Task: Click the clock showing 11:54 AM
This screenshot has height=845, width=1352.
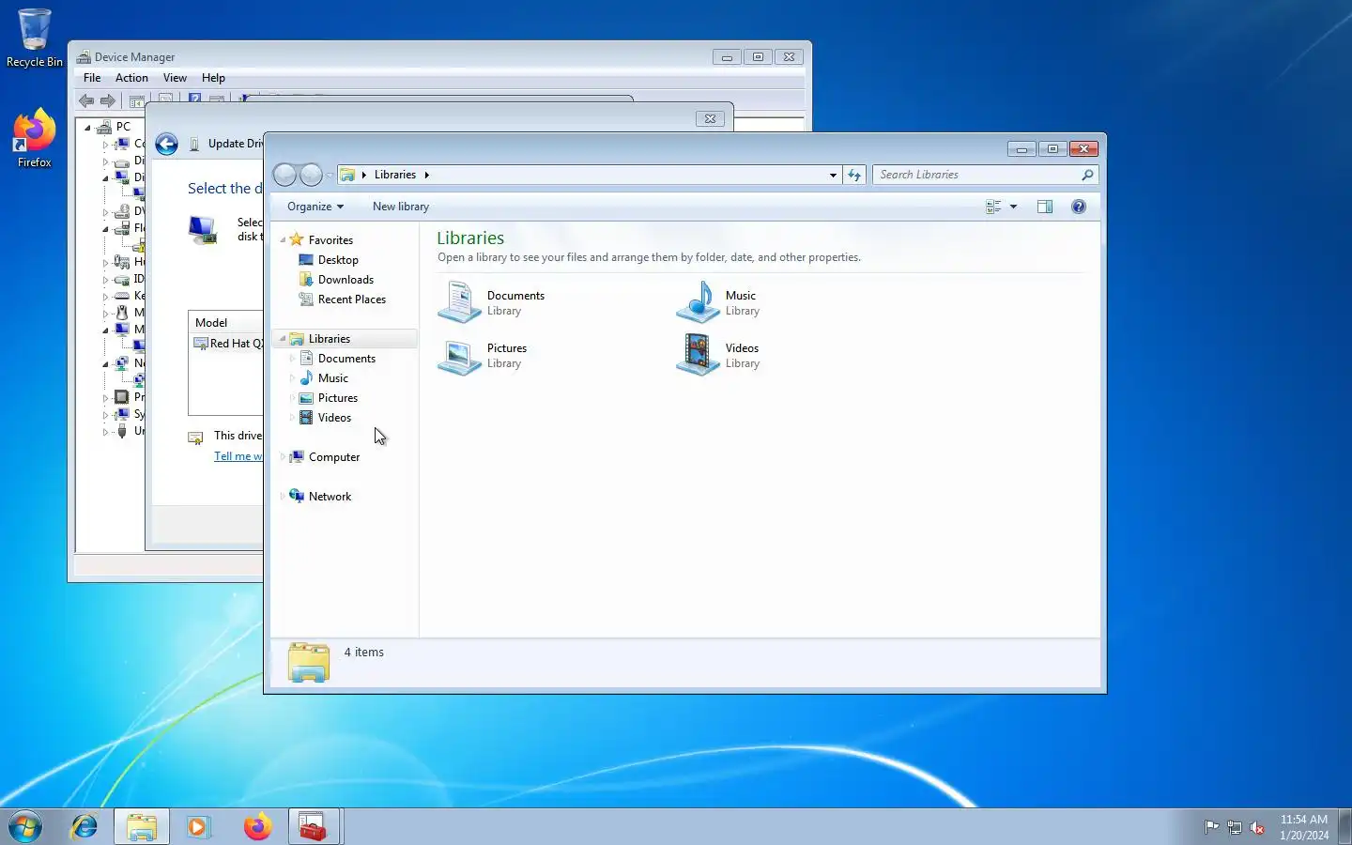Action: coord(1304,820)
